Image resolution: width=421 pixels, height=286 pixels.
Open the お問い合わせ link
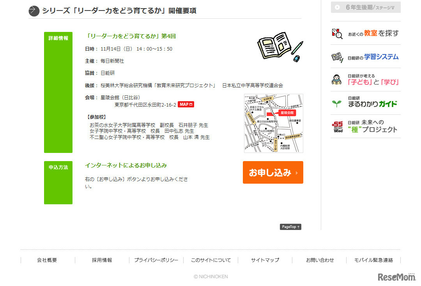(x=319, y=260)
